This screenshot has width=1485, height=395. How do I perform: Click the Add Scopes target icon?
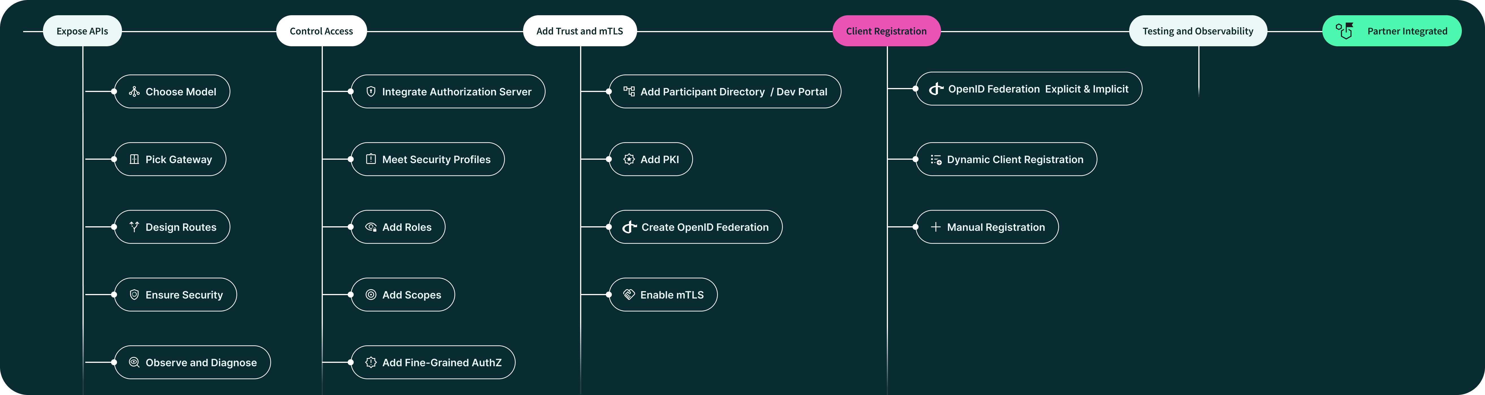pos(371,295)
